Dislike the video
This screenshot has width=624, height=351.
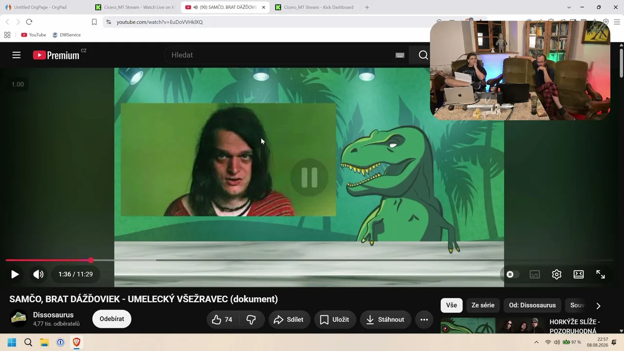click(x=252, y=320)
